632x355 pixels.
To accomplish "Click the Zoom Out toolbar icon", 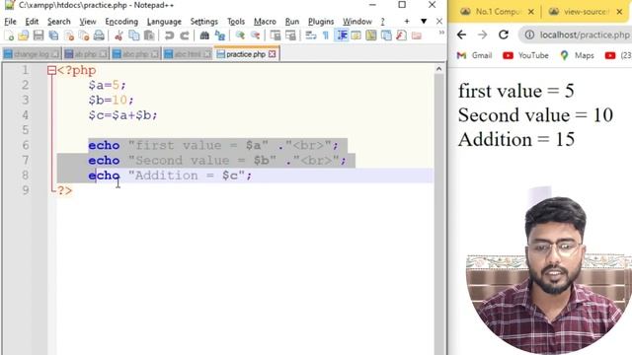I will 255,35.
